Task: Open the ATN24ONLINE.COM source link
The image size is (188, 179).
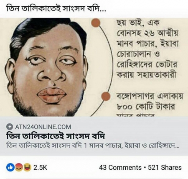Action: [x=43, y=127]
